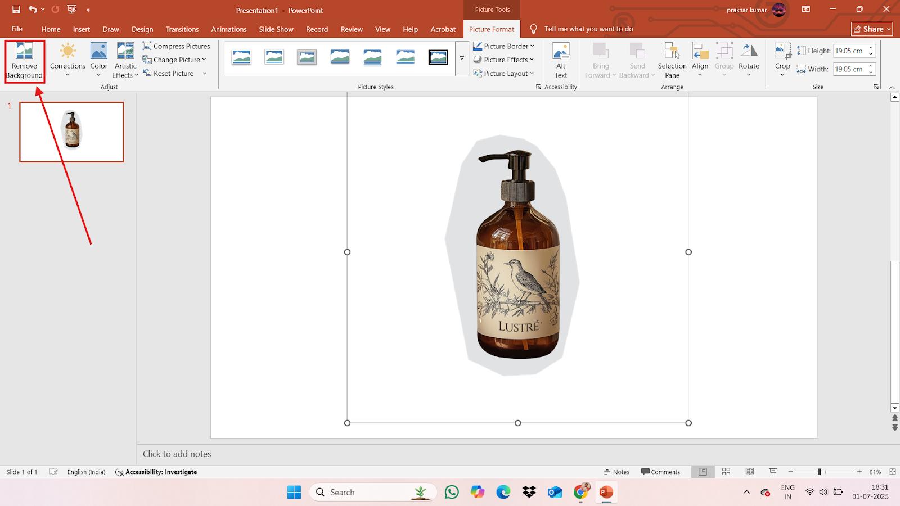
Task: Start Slide Show from status bar
Action: click(773, 472)
